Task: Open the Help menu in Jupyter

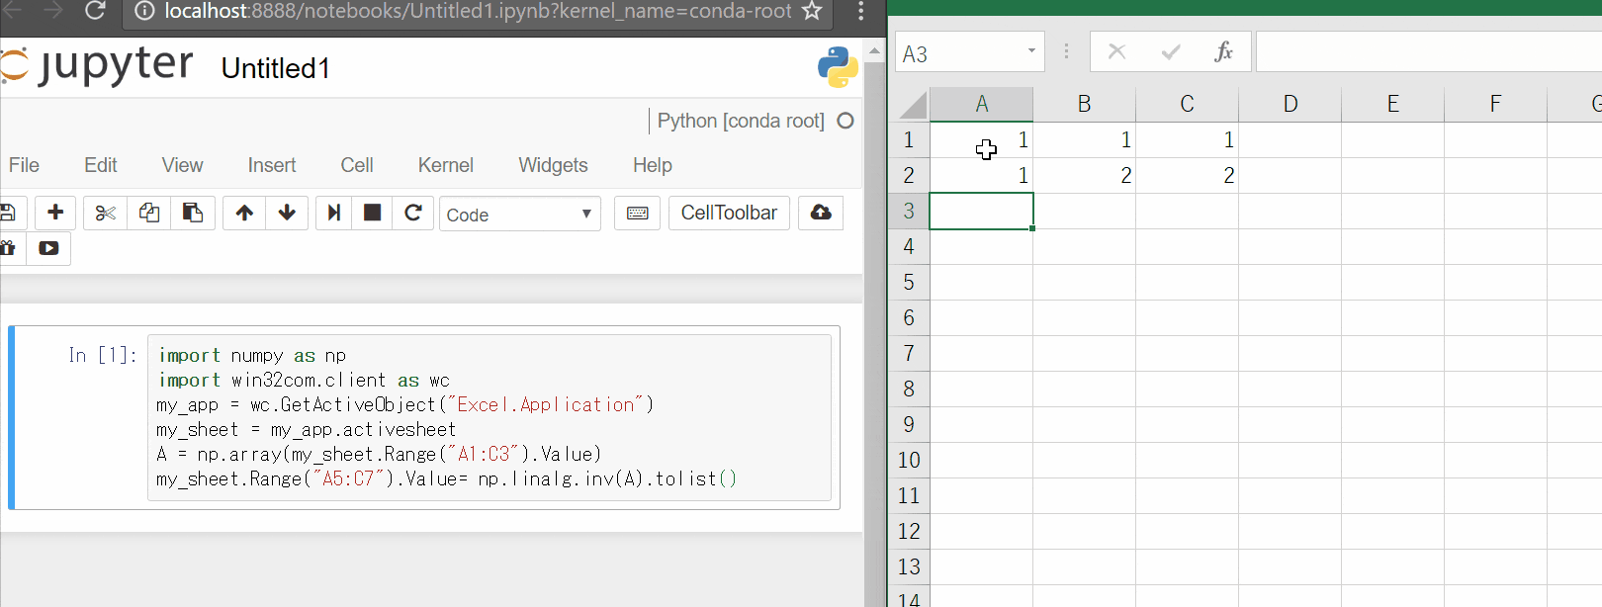Action: pyautogui.click(x=653, y=165)
